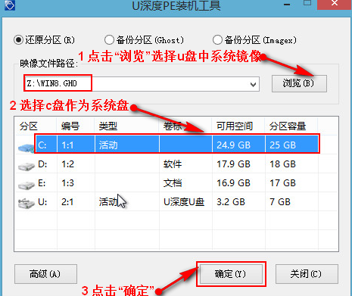
Task: Click the 3.2 GB free space cell
Action: pos(231,202)
